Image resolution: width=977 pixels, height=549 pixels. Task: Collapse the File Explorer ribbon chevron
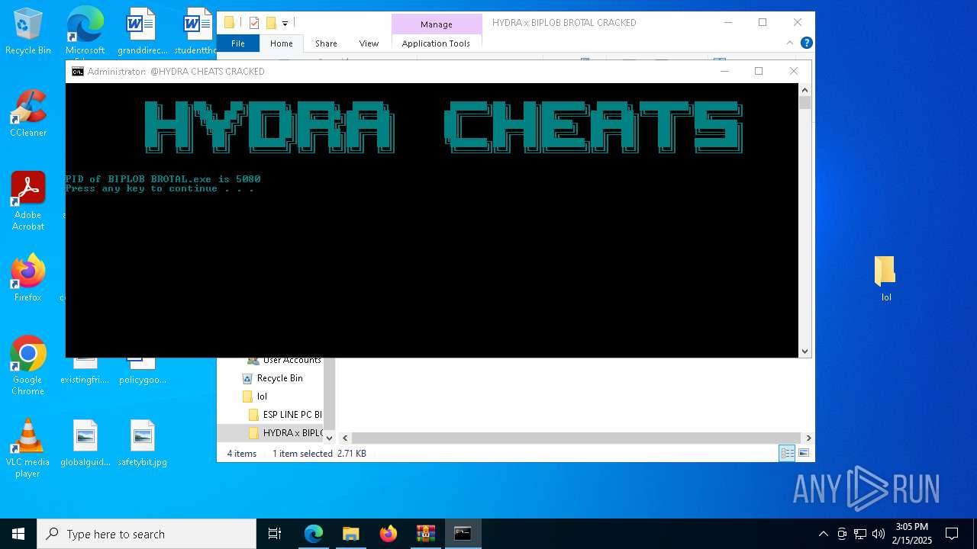click(790, 43)
